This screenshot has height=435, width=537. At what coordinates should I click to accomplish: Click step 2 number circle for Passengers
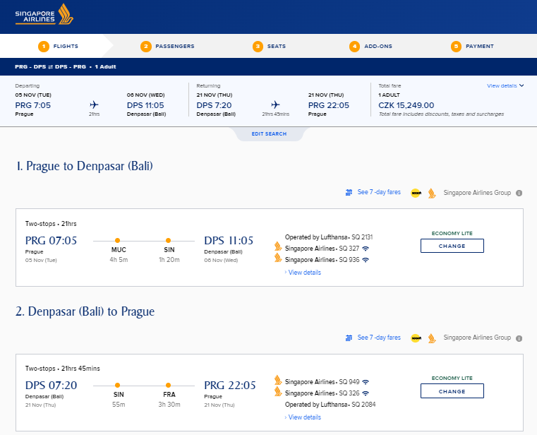tap(146, 47)
